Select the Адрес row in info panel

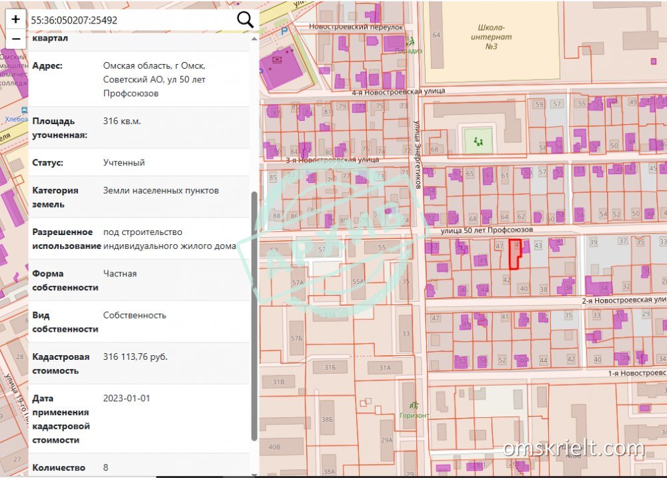tap(139, 79)
